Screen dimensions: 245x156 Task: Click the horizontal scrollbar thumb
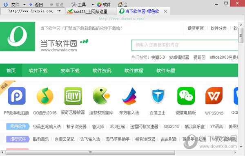[90, 152]
